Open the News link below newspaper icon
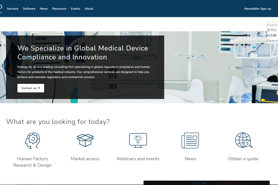This screenshot has height=185, width=278. coord(191,159)
